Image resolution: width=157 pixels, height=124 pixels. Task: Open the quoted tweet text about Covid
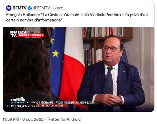[77, 17]
